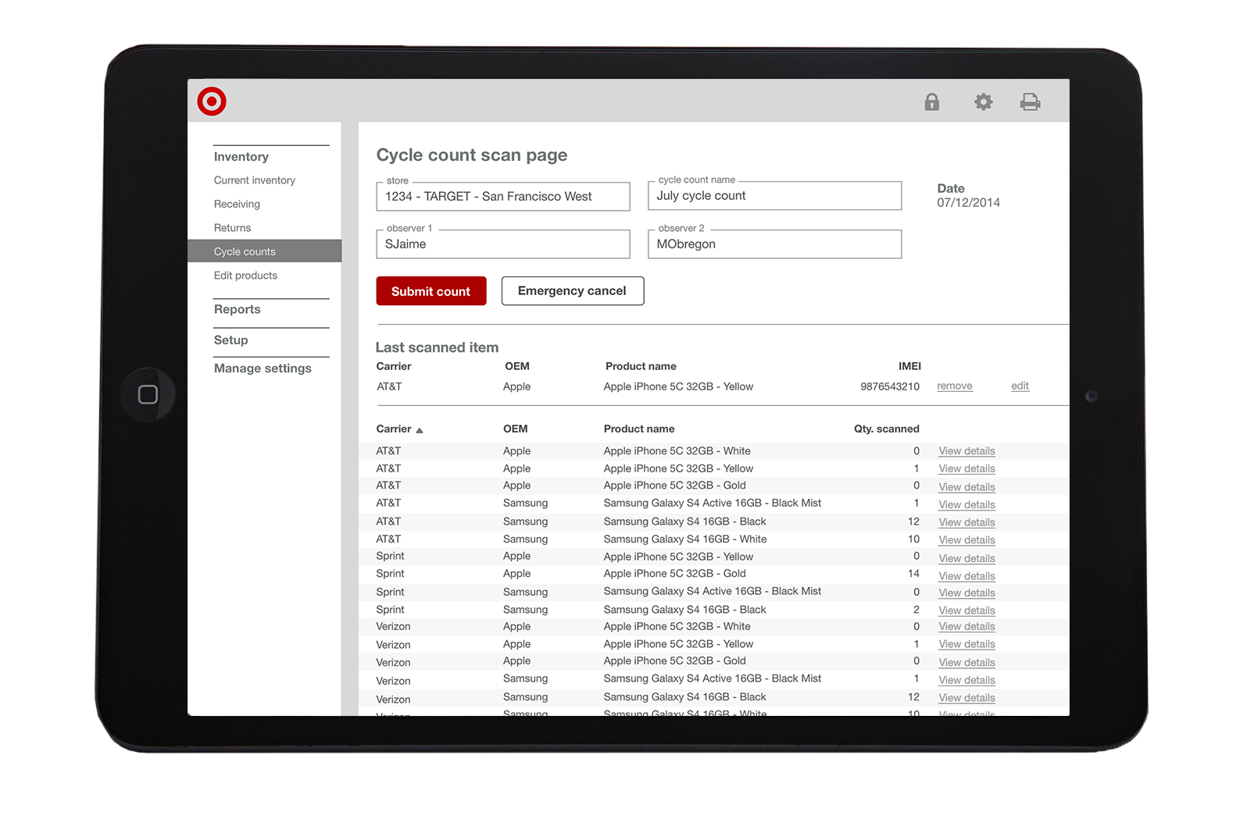The image size is (1254, 833).
Task: Select Current inventory menu item
Action: tap(255, 180)
